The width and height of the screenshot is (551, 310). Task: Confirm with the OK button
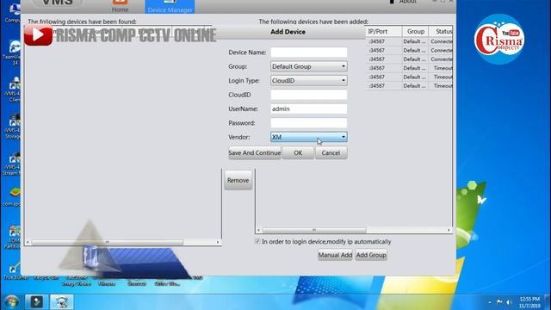click(x=298, y=153)
